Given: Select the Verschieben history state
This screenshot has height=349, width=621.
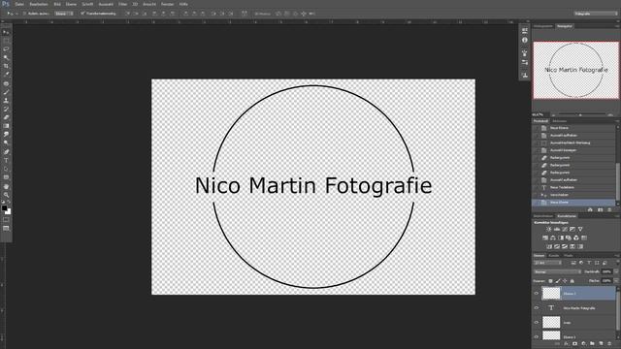Looking at the screenshot, I should click(573, 195).
